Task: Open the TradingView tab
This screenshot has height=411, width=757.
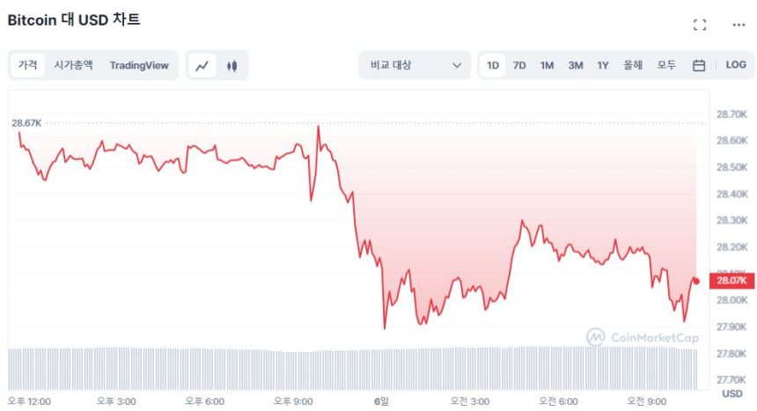Action: 139,65
